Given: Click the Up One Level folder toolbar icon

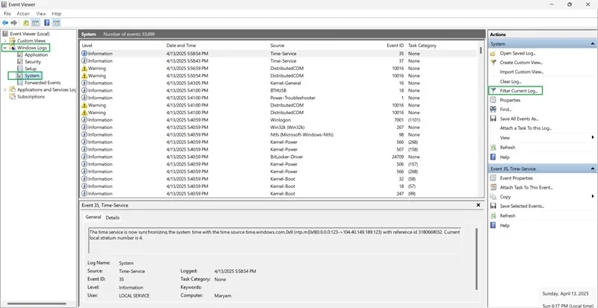Looking at the screenshot, I should (x=26, y=23).
